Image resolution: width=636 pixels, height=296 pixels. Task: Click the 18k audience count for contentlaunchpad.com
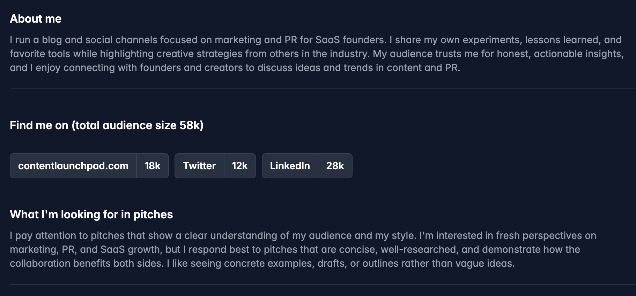(x=153, y=166)
